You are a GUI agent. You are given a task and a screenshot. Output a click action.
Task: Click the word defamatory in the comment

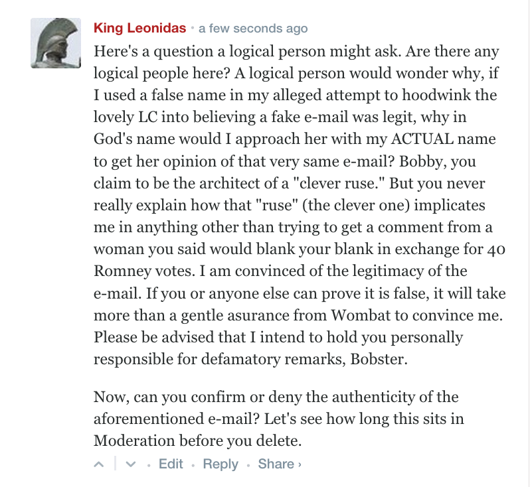click(240, 359)
